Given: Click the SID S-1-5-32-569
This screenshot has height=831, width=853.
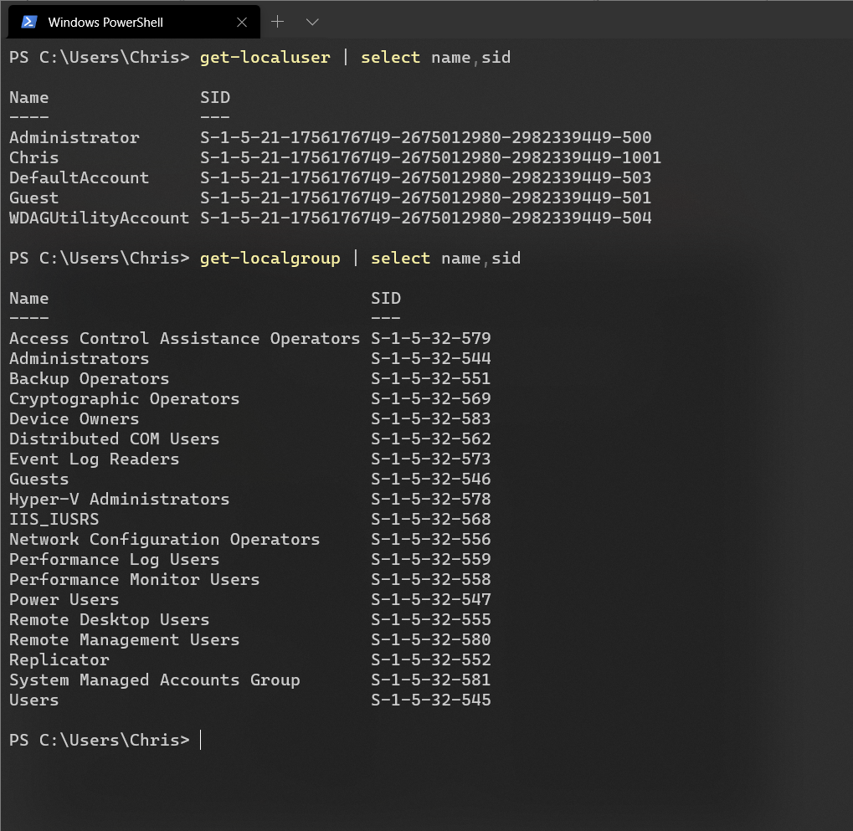Looking at the screenshot, I should 431,399.
